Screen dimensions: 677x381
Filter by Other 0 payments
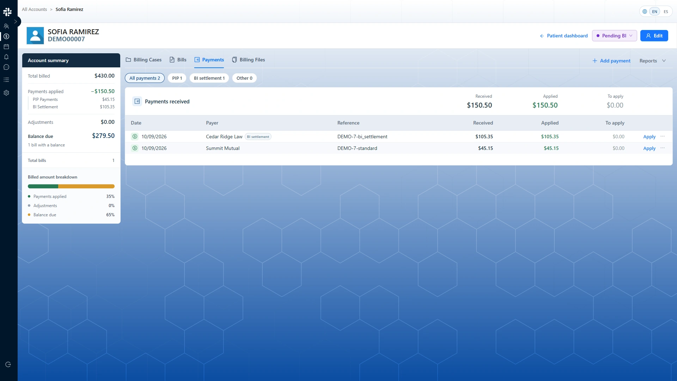coord(244,78)
